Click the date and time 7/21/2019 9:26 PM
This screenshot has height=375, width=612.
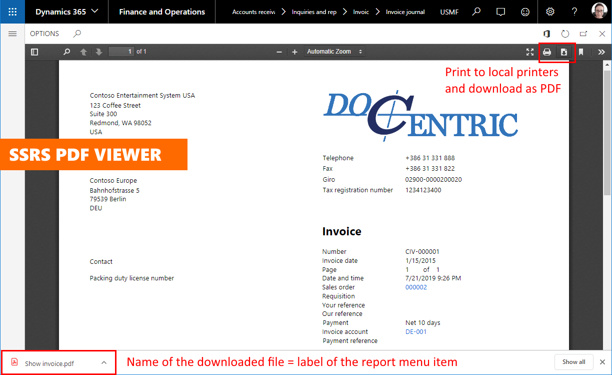click(433, 278)
